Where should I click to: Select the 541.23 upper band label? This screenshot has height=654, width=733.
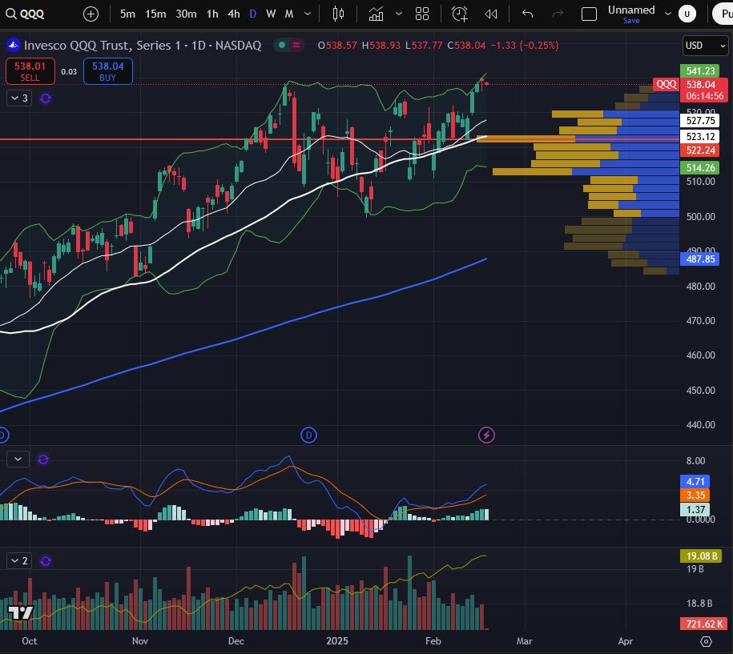(x=700, y=70)
